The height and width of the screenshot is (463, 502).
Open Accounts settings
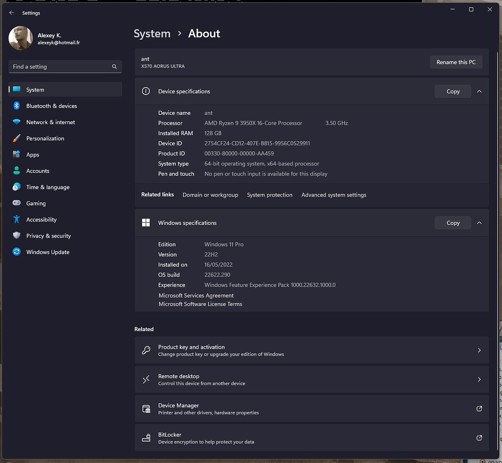click(38, 170)
